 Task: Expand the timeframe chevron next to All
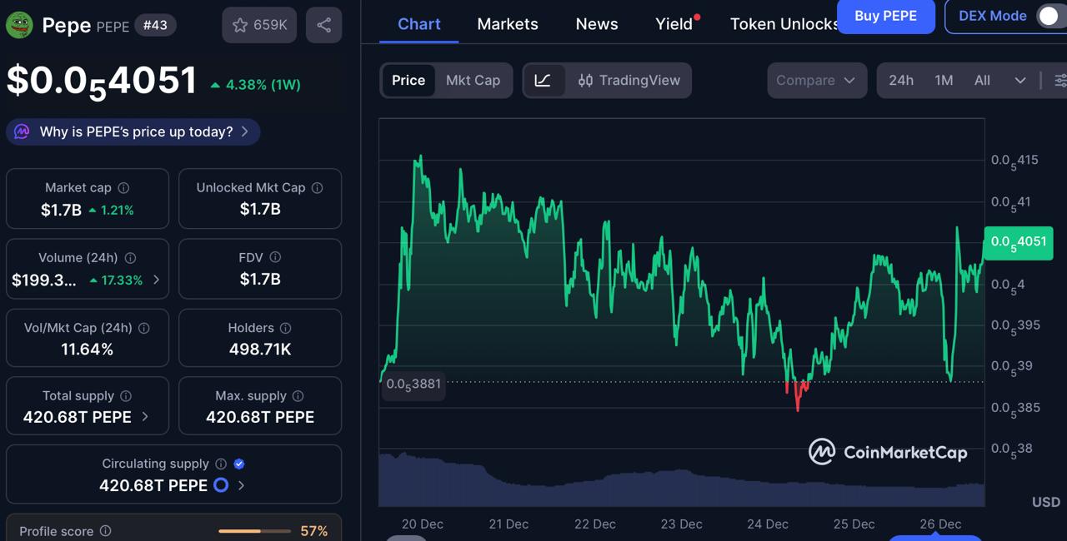(x=1020, y=80)
